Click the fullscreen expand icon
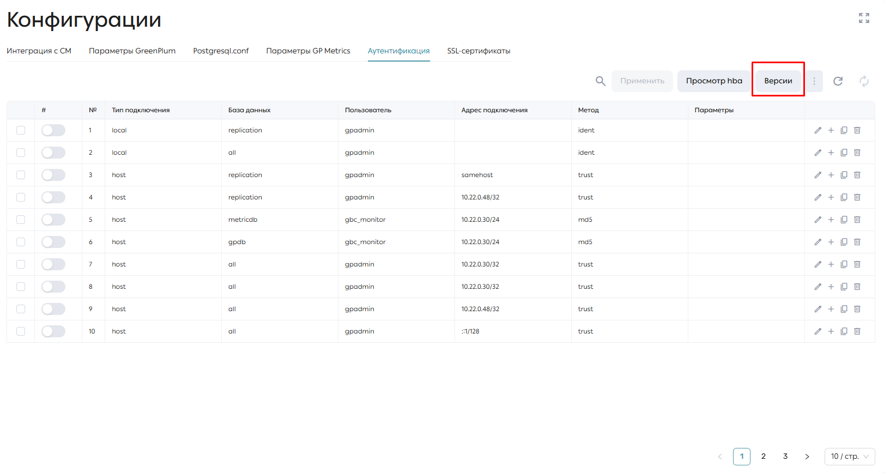 pyautogui.click(x=864, y=18)
